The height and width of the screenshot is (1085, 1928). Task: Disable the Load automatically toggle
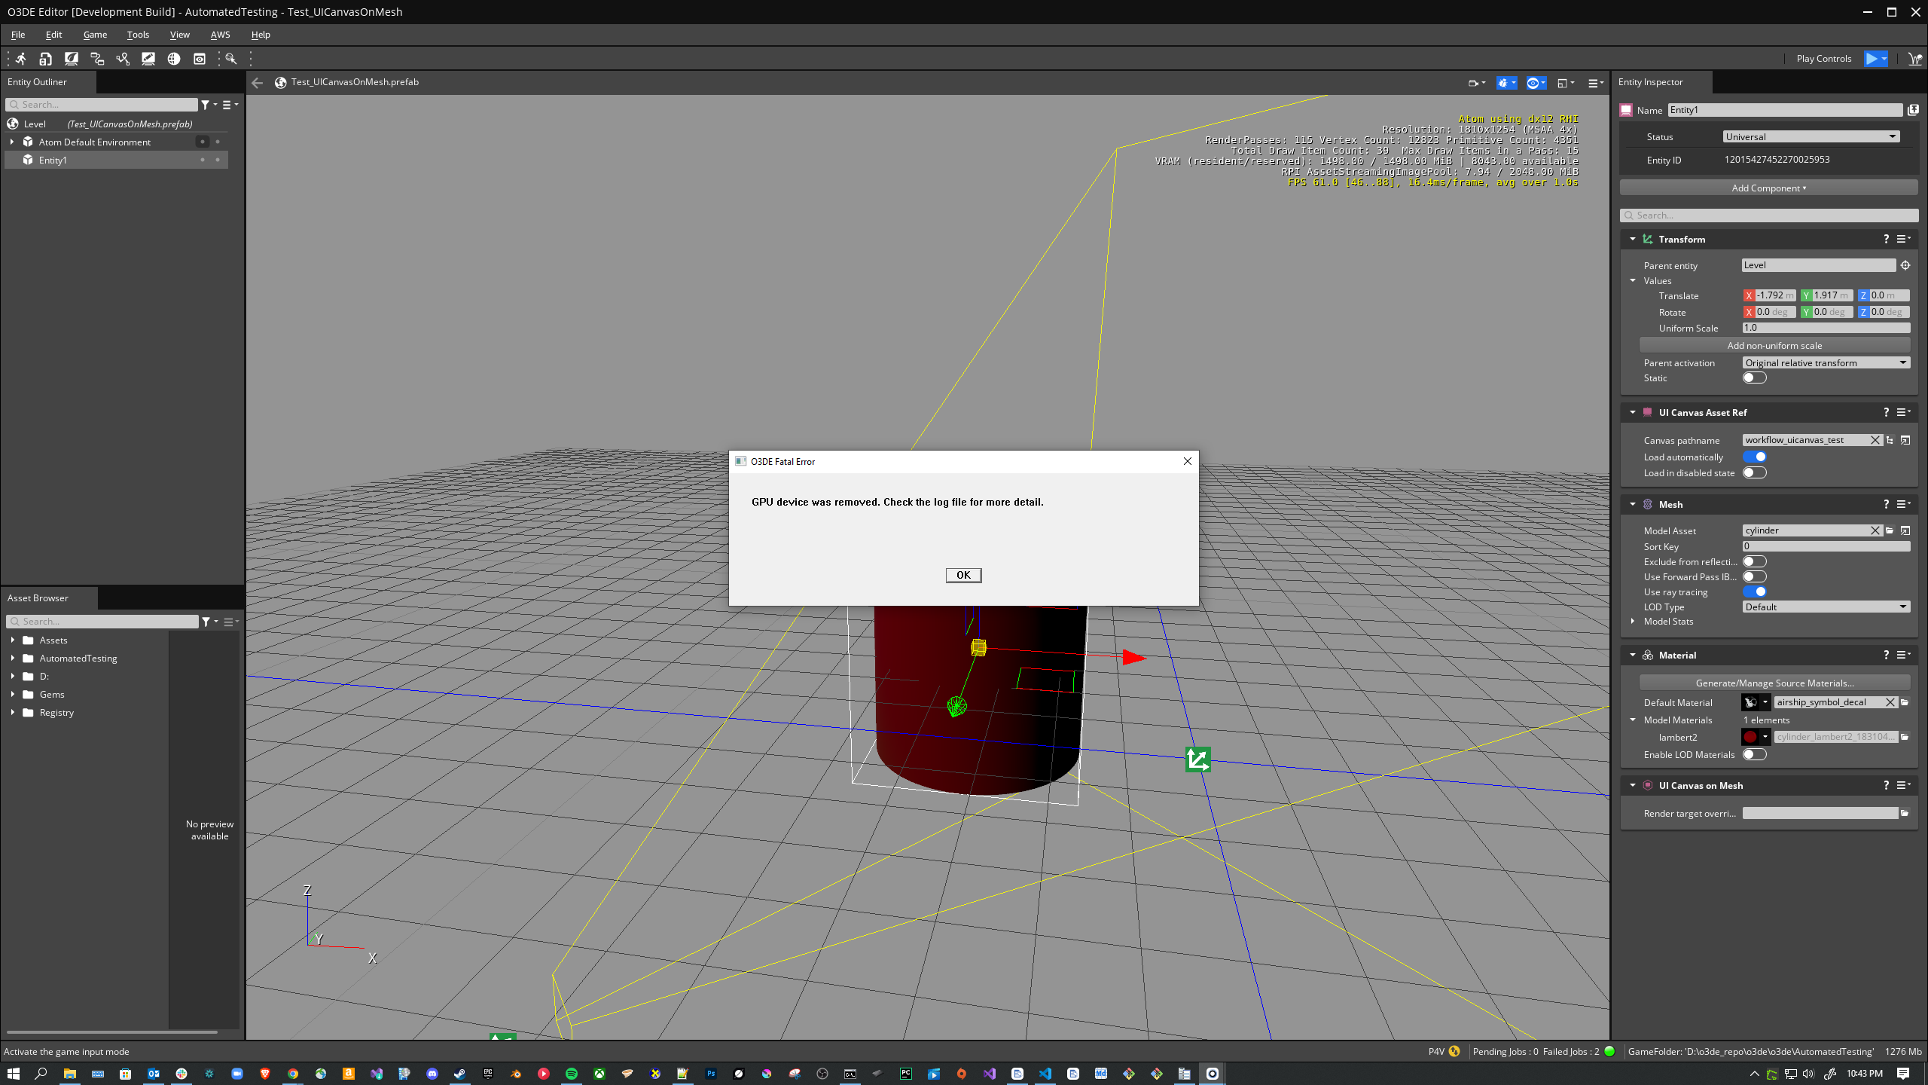click(x=1754, y=457)
